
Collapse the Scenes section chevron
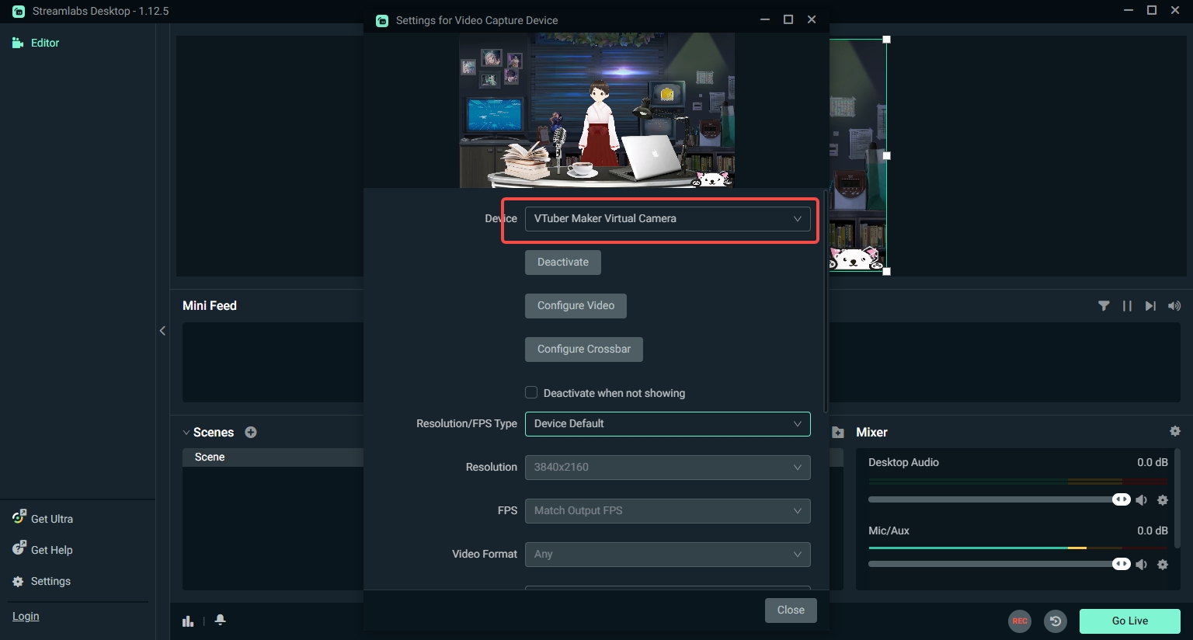[186, 432]
